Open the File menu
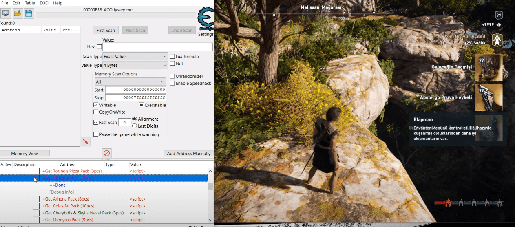Image resolution: width=515 pixels, height=227 pixels. pyautogui.click(x=4, y=3)
